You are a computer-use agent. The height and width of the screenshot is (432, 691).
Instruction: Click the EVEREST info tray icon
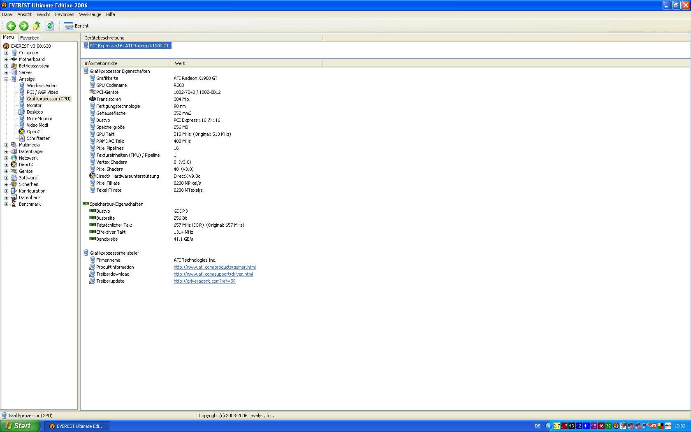[616, 426]
